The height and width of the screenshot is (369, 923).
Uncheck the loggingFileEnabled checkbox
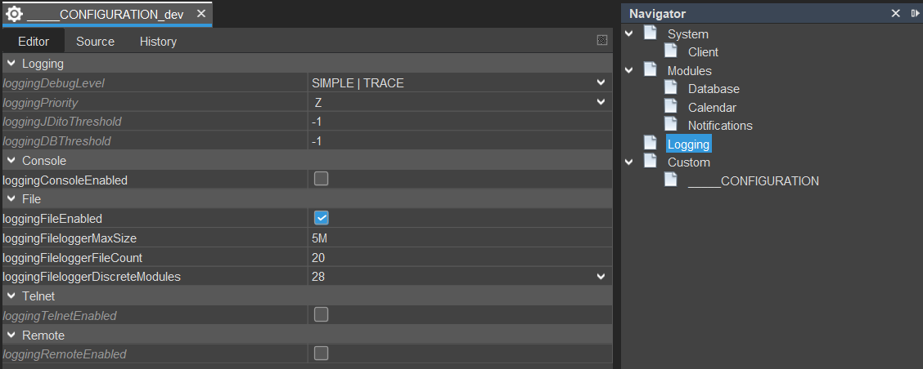(x=322, y=218)
